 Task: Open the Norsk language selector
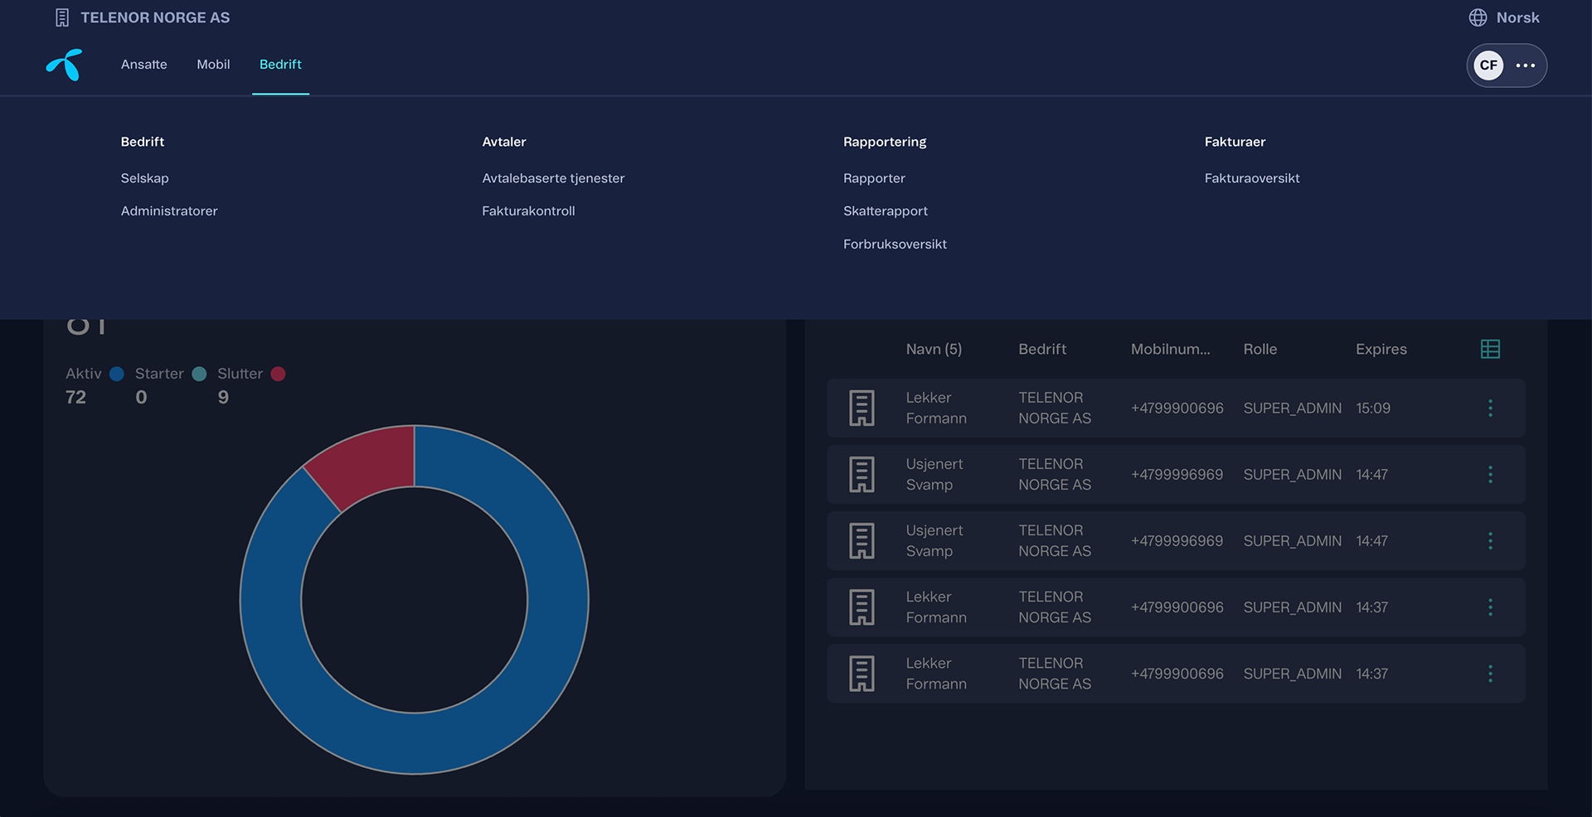1504,17
